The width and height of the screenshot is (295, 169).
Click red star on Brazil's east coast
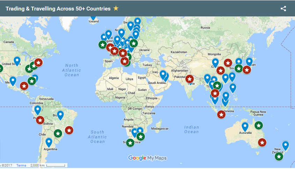coord(69,130)
